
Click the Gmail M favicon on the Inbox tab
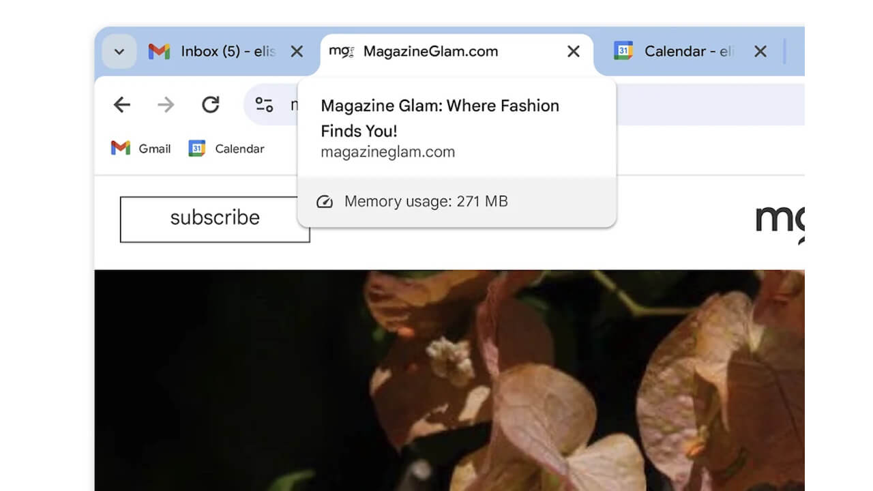159,51
